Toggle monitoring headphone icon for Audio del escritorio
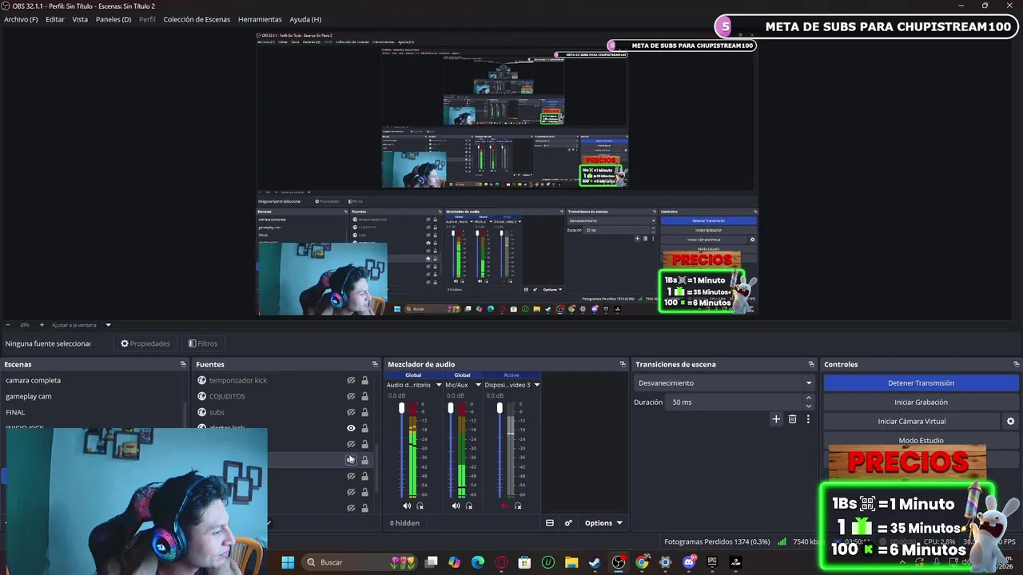Viewport: 1023px width, 575px height. coord(420,506)
